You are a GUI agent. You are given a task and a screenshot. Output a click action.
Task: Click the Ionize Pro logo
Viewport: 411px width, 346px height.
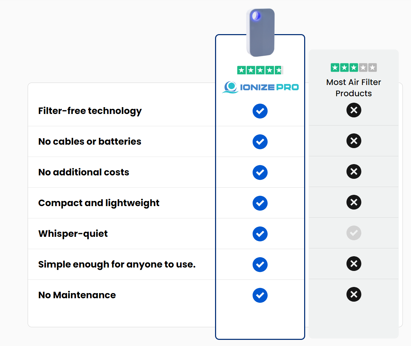[x=260, y=87]
